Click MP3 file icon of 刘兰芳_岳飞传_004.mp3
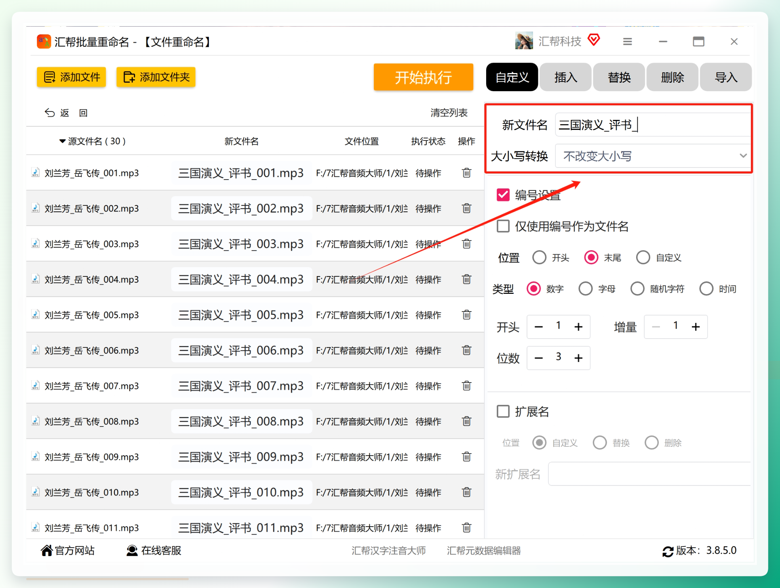Image resolution: width=780 pixels, height=588 pixels. point(36,279)
